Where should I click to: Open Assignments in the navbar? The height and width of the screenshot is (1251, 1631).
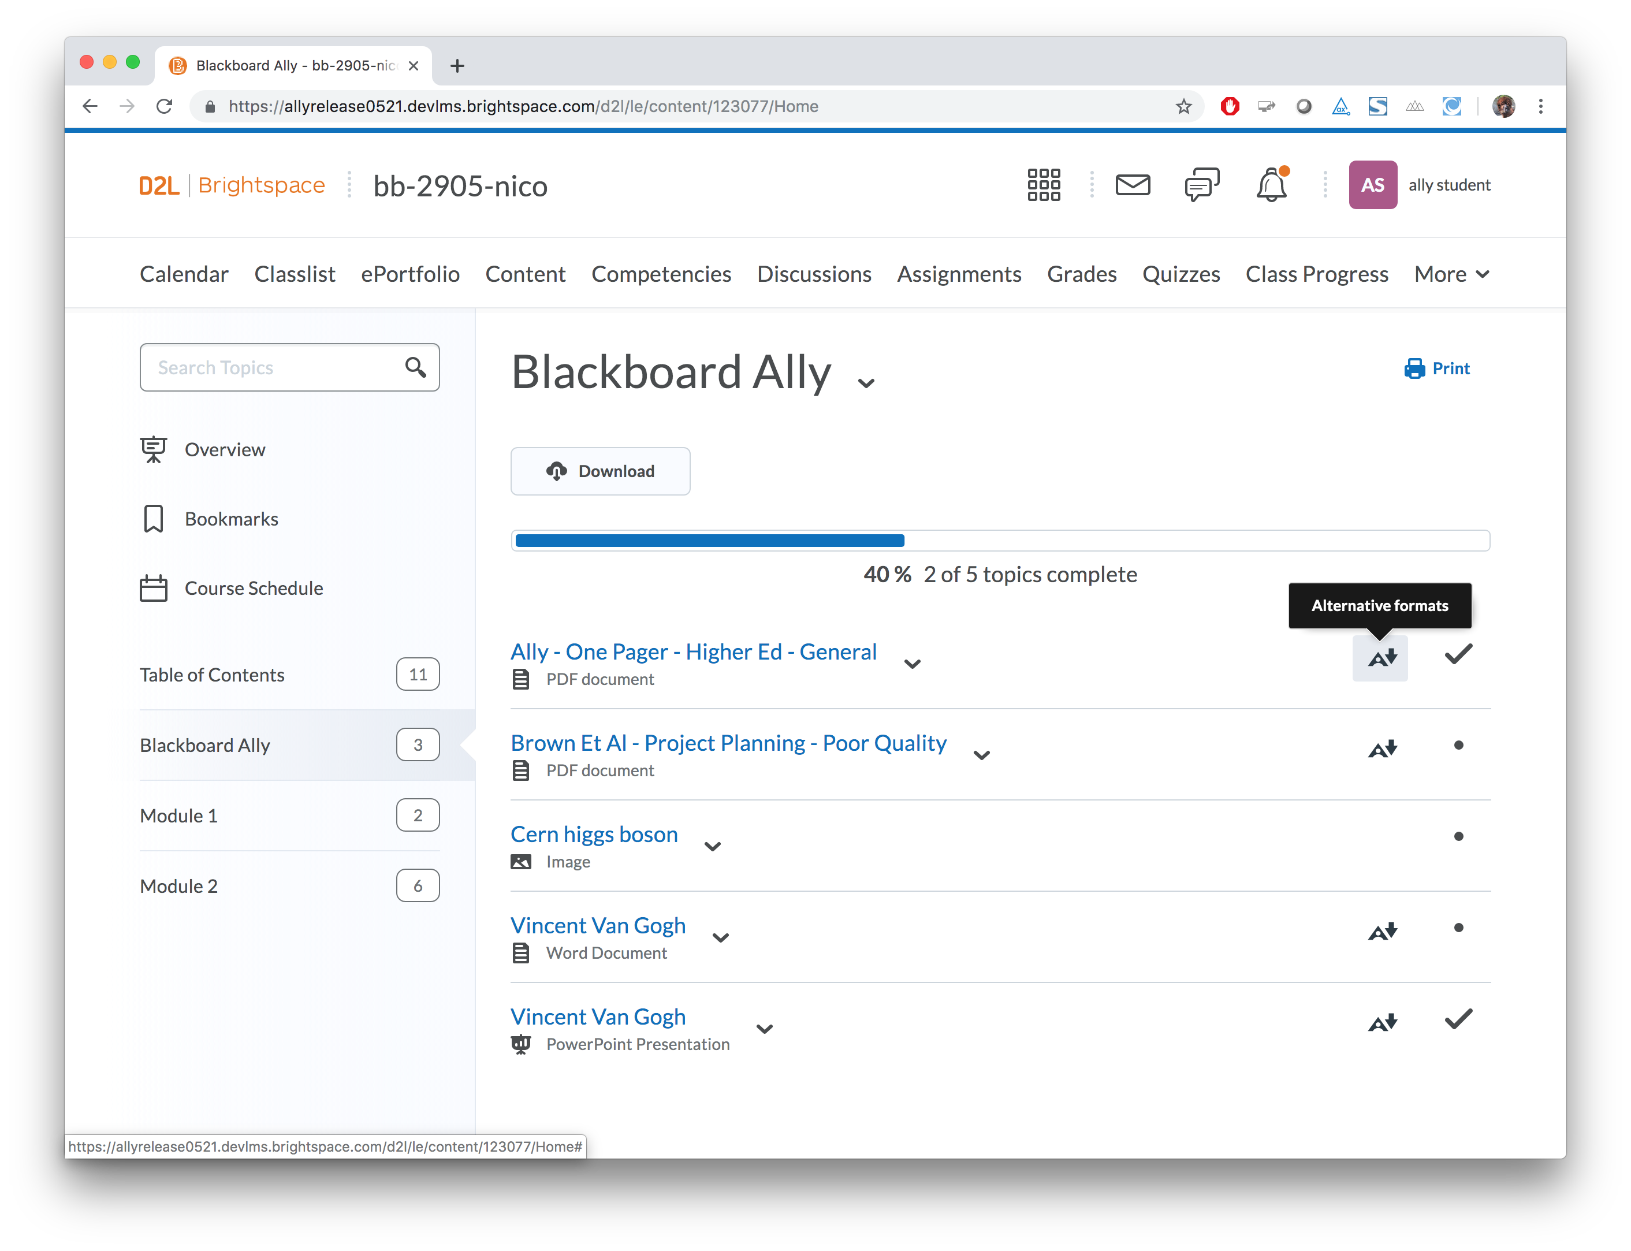point(959,274)
